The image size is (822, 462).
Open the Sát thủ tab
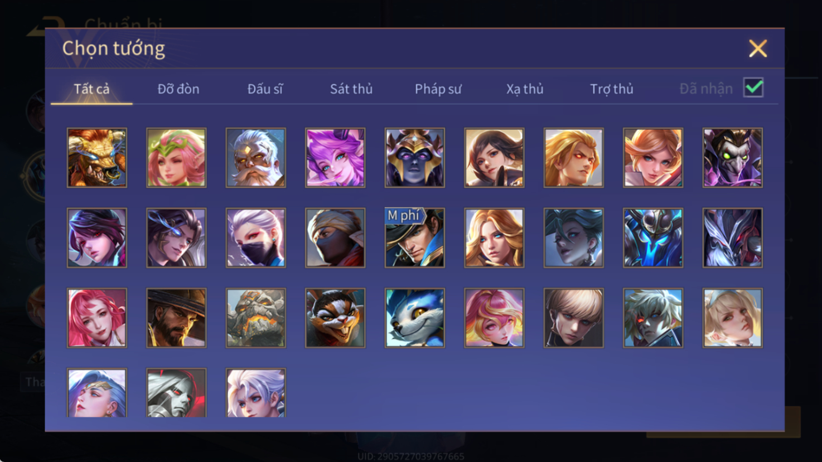tap(351, 89)
